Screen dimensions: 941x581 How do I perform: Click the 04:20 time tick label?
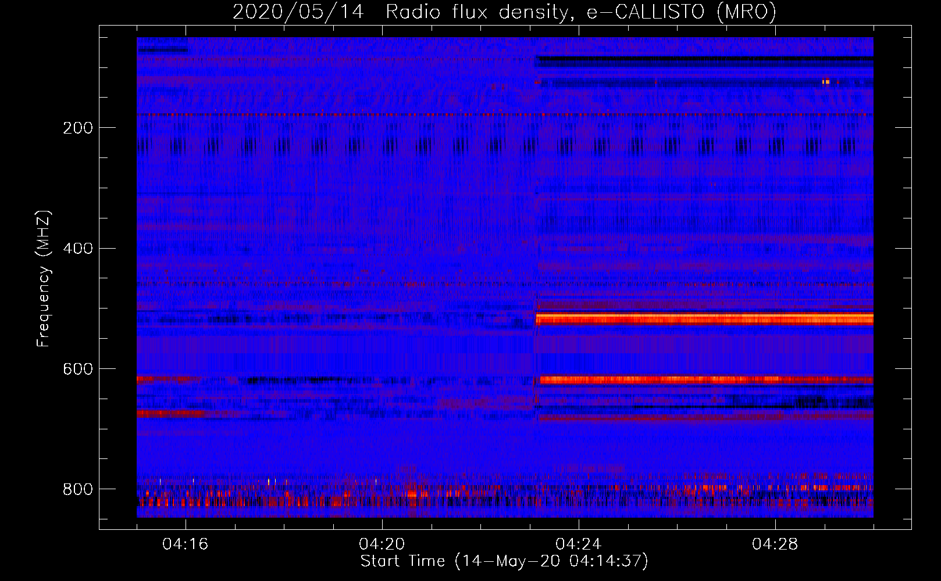pos(382,544)
